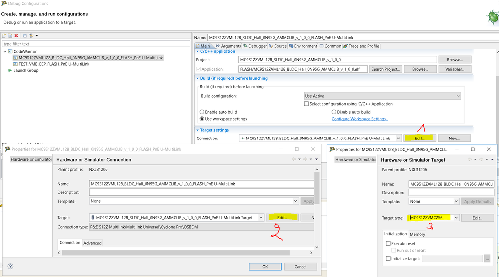Select the Launch Group green arrow item
This screenshot has height=277, width=499.
tap(23, 70)
